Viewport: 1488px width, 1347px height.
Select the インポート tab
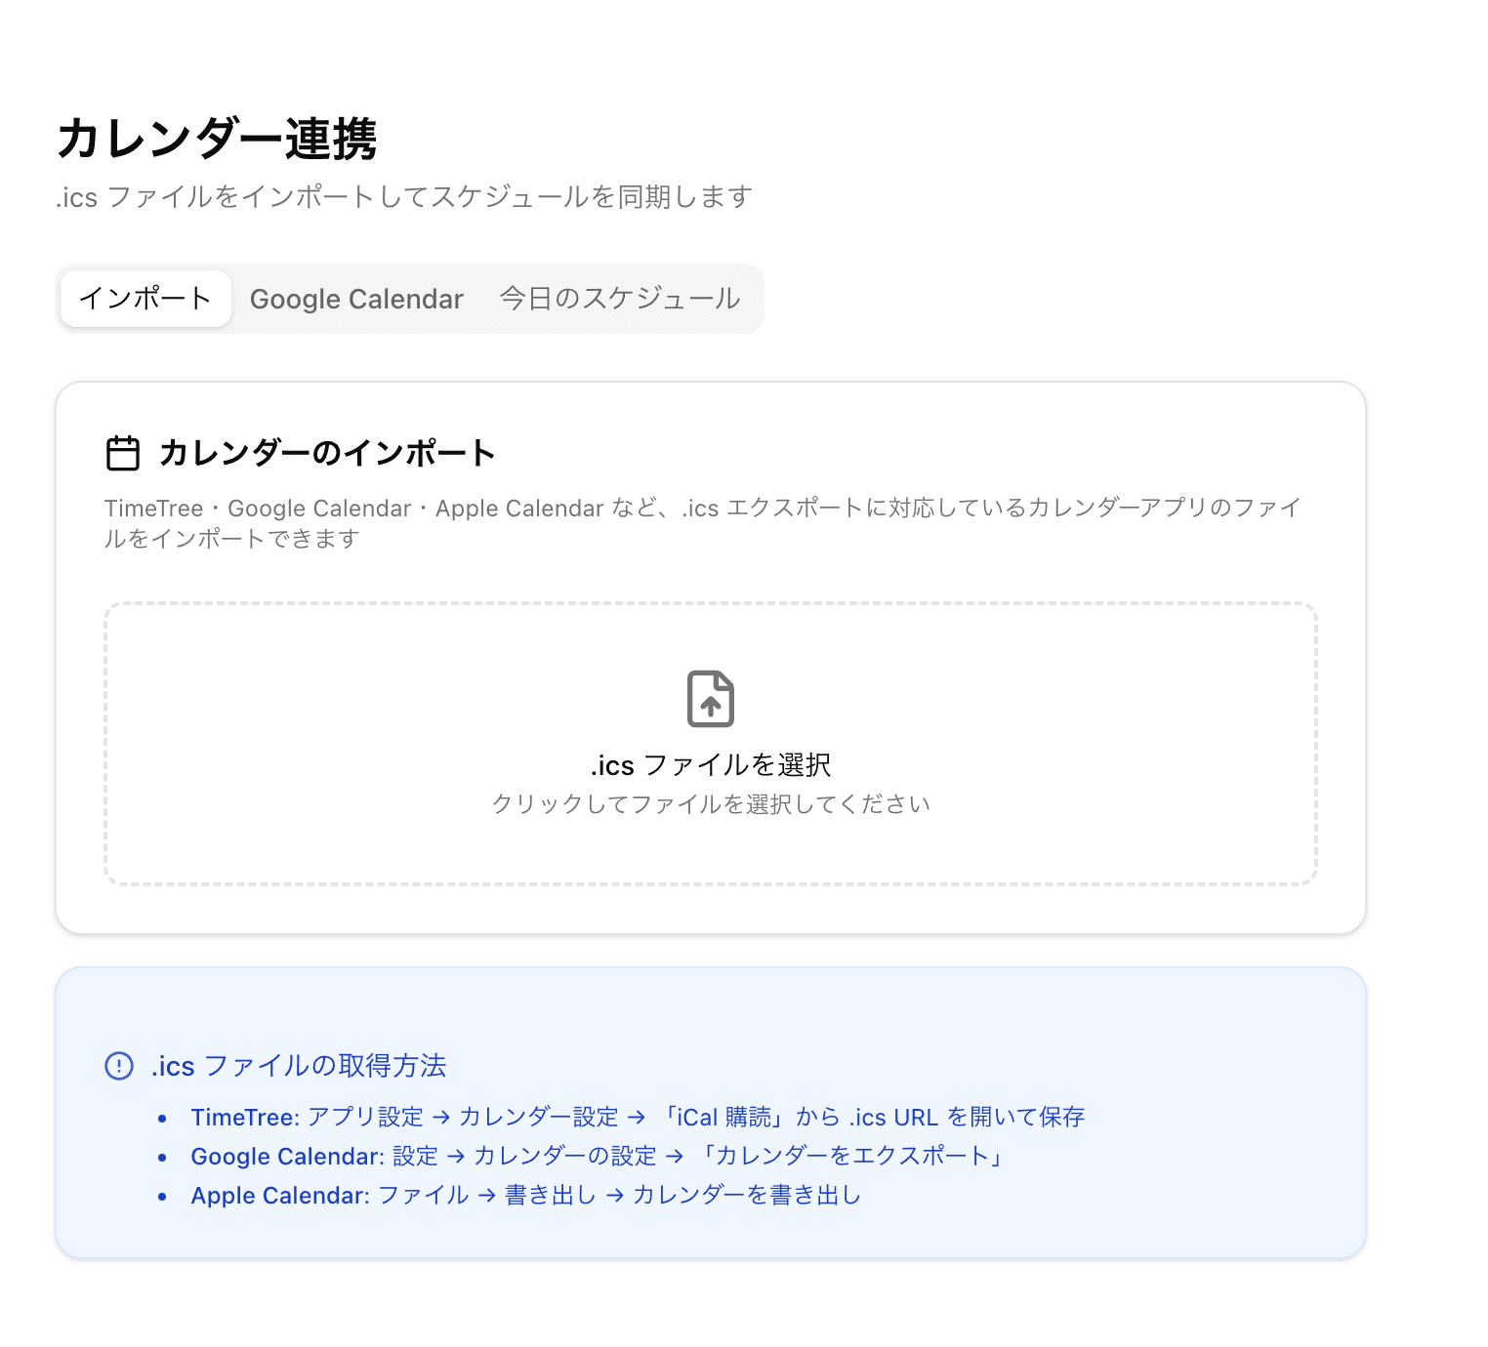point(145,299)
